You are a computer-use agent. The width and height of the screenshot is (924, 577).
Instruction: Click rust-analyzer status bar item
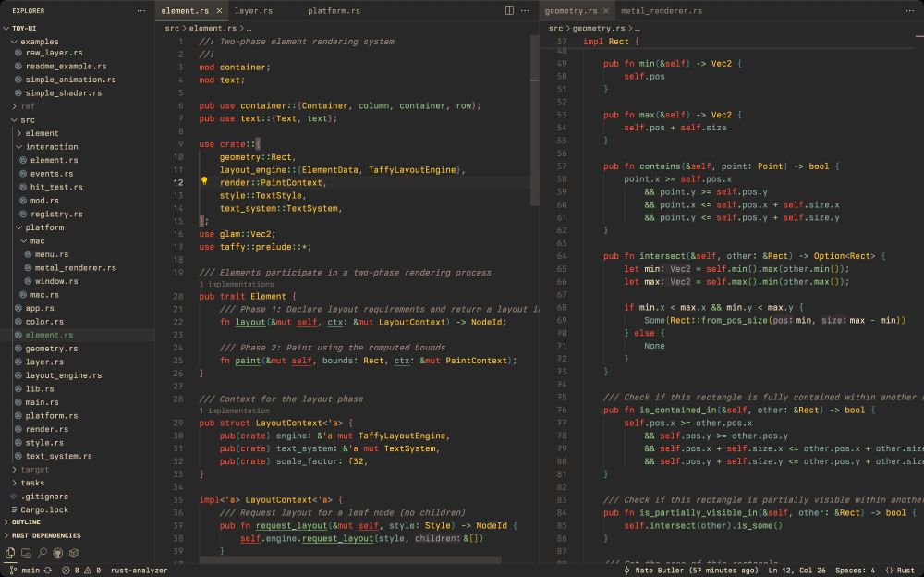[140, 571]
